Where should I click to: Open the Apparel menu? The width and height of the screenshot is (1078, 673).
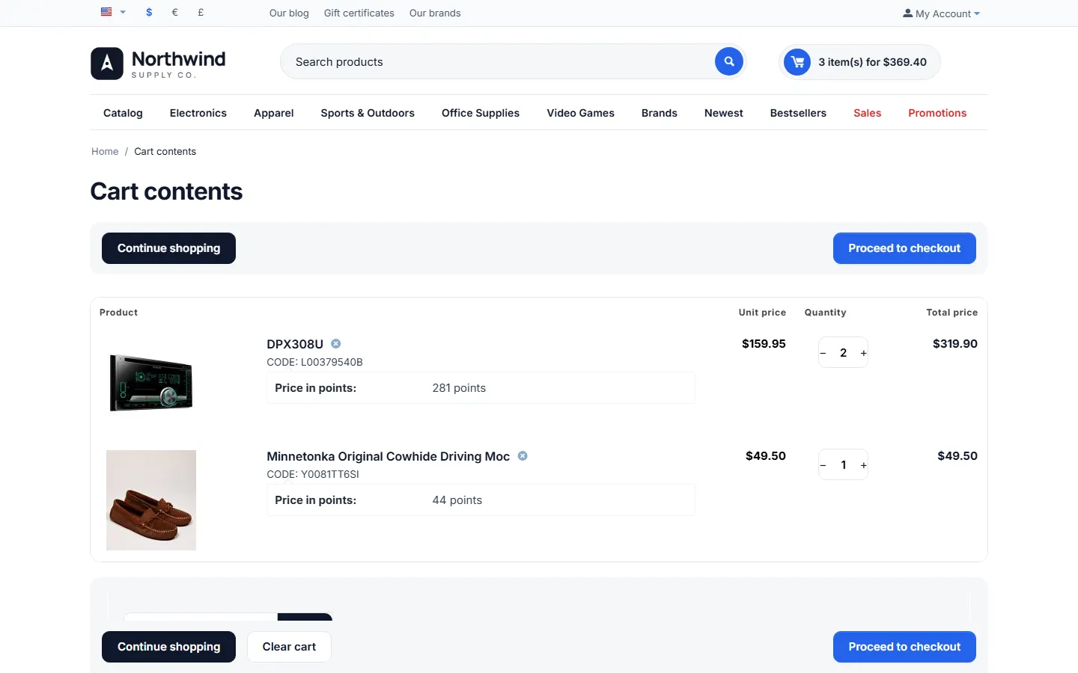[x=274, y=113]
